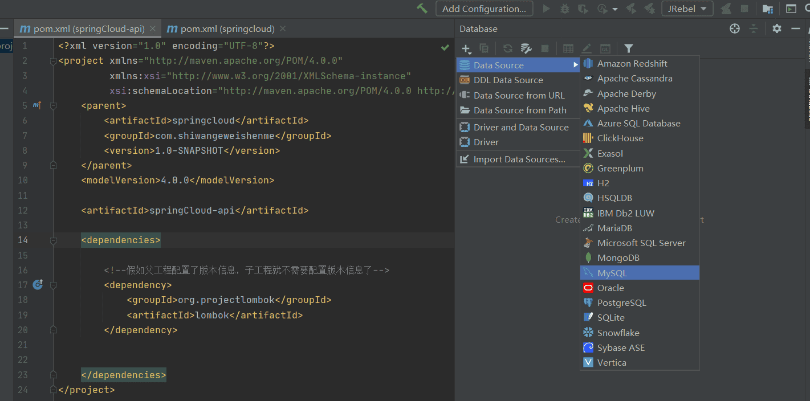The width and height of the screenshot is (810, 401).
Task: Click the Database panel locate target icon
Action: pyautogui.click(x=735, y=28)
